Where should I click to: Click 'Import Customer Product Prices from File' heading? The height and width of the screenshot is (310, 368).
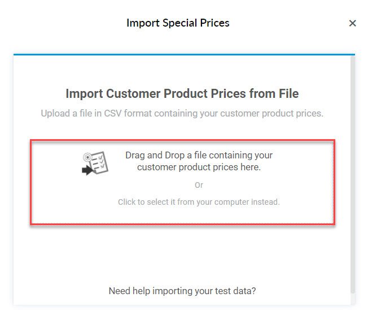pyautogui.click(x=182, y=93)
